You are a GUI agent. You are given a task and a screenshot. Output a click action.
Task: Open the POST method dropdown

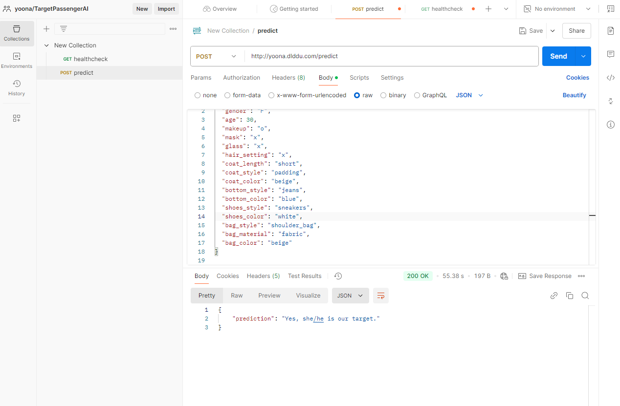(x=217, y=56)
